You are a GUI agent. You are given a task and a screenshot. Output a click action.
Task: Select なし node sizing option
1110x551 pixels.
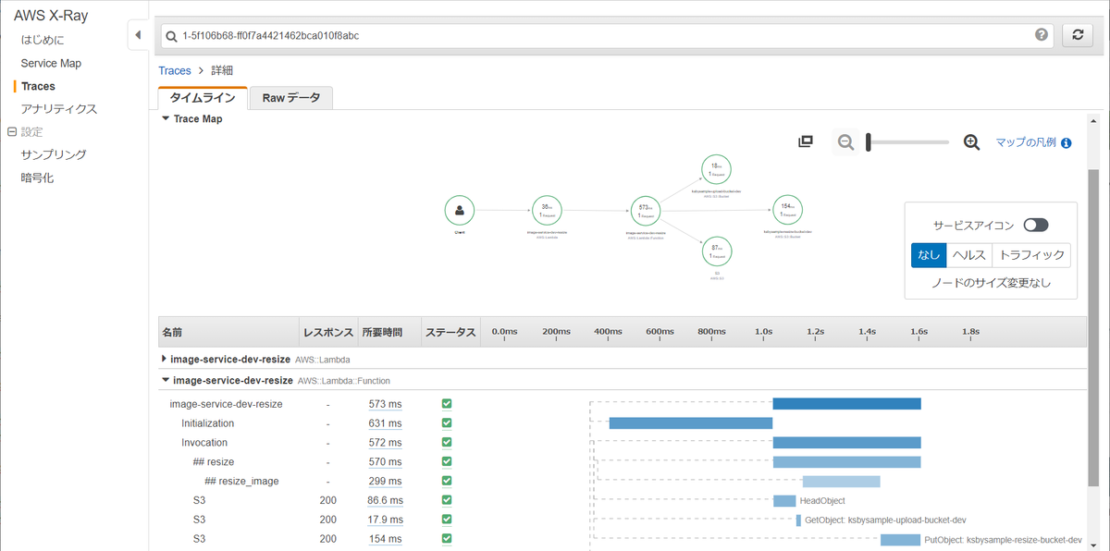[929, 256]
